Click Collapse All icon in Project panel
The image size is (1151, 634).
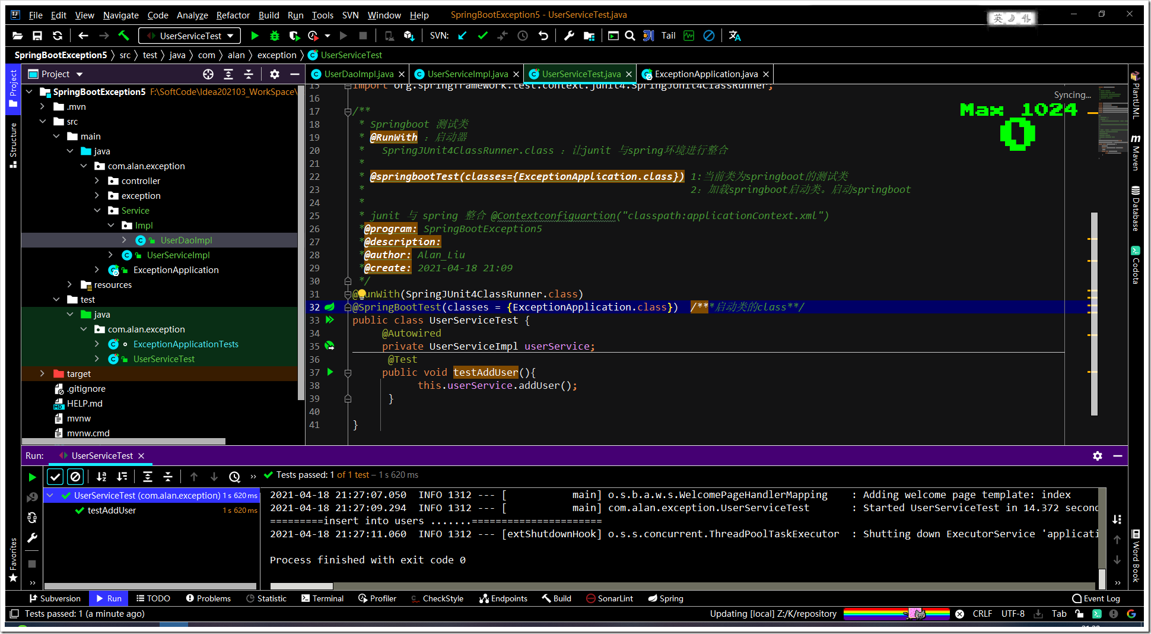[249, 74]
